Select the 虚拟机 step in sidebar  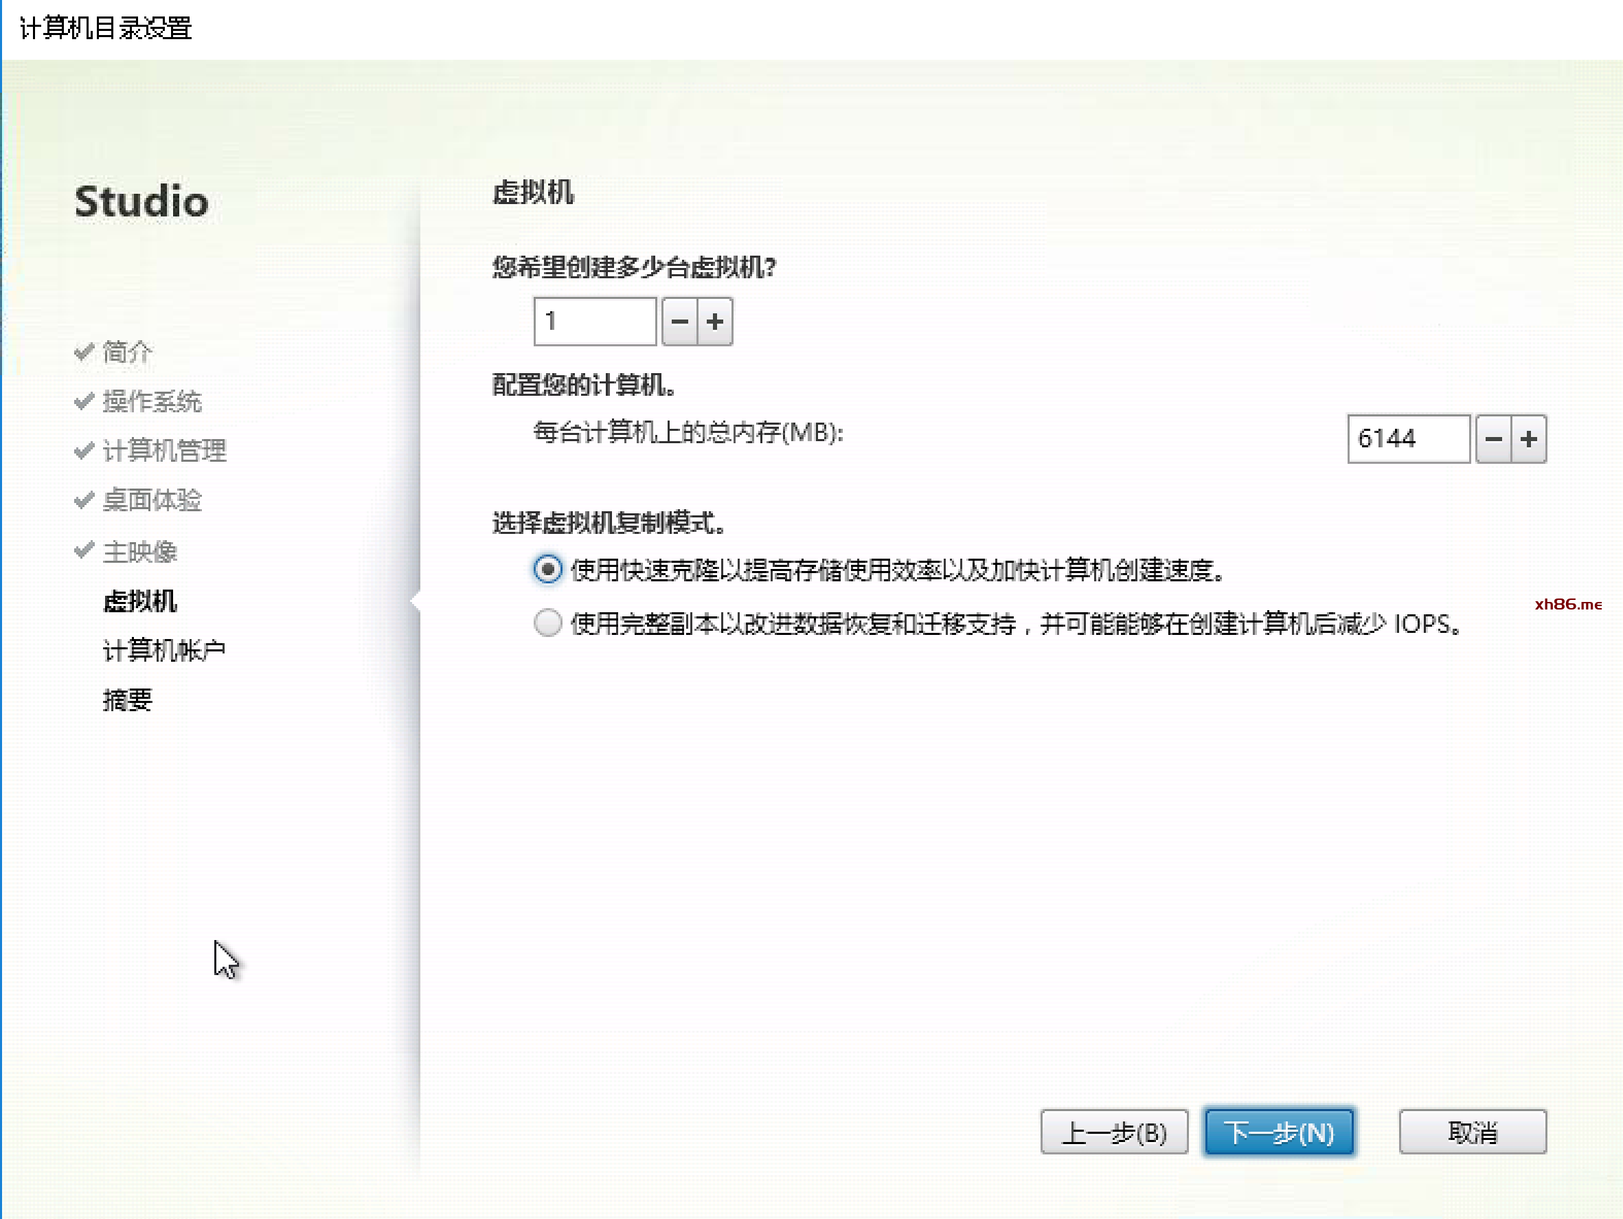click(x=139, y=601)
